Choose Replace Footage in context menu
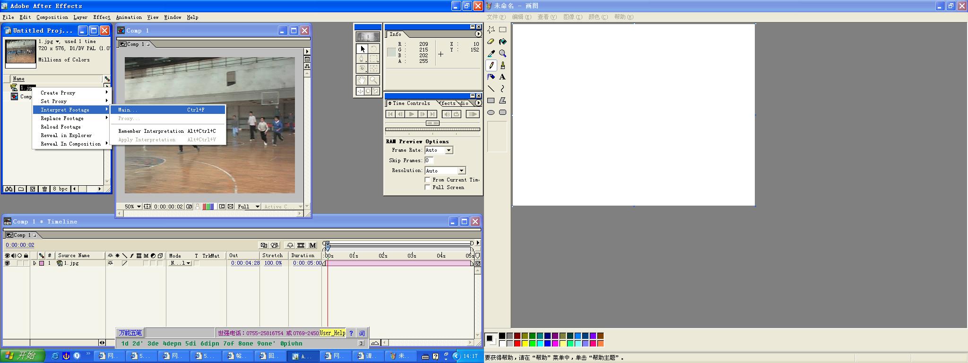This screenshot has height=363, width=968. [72, 118]
